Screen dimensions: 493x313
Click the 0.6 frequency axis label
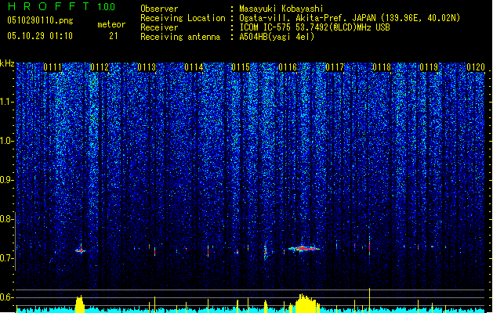point(6,297)
